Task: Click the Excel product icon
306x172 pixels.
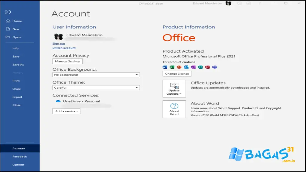Action: click(x=172, y=67)
